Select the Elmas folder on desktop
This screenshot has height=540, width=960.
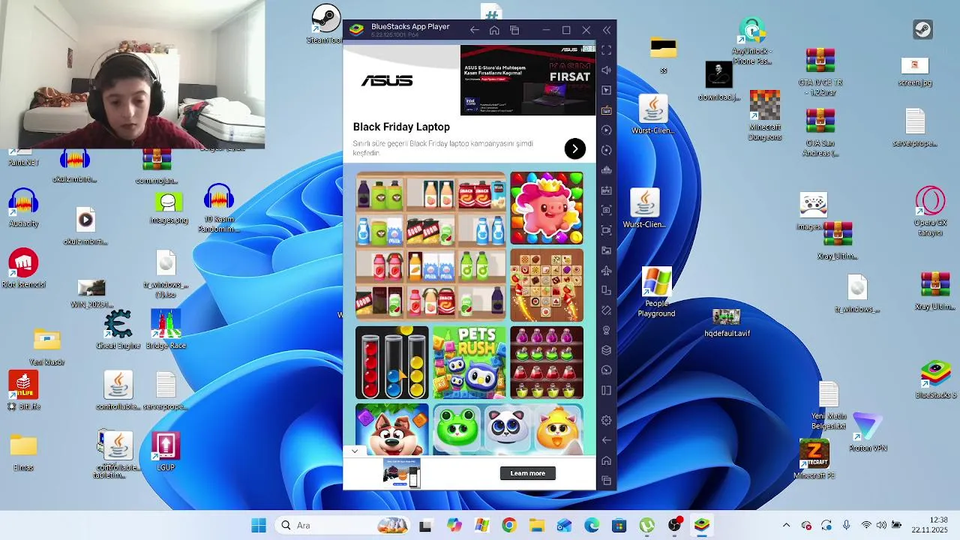(23, 452)
